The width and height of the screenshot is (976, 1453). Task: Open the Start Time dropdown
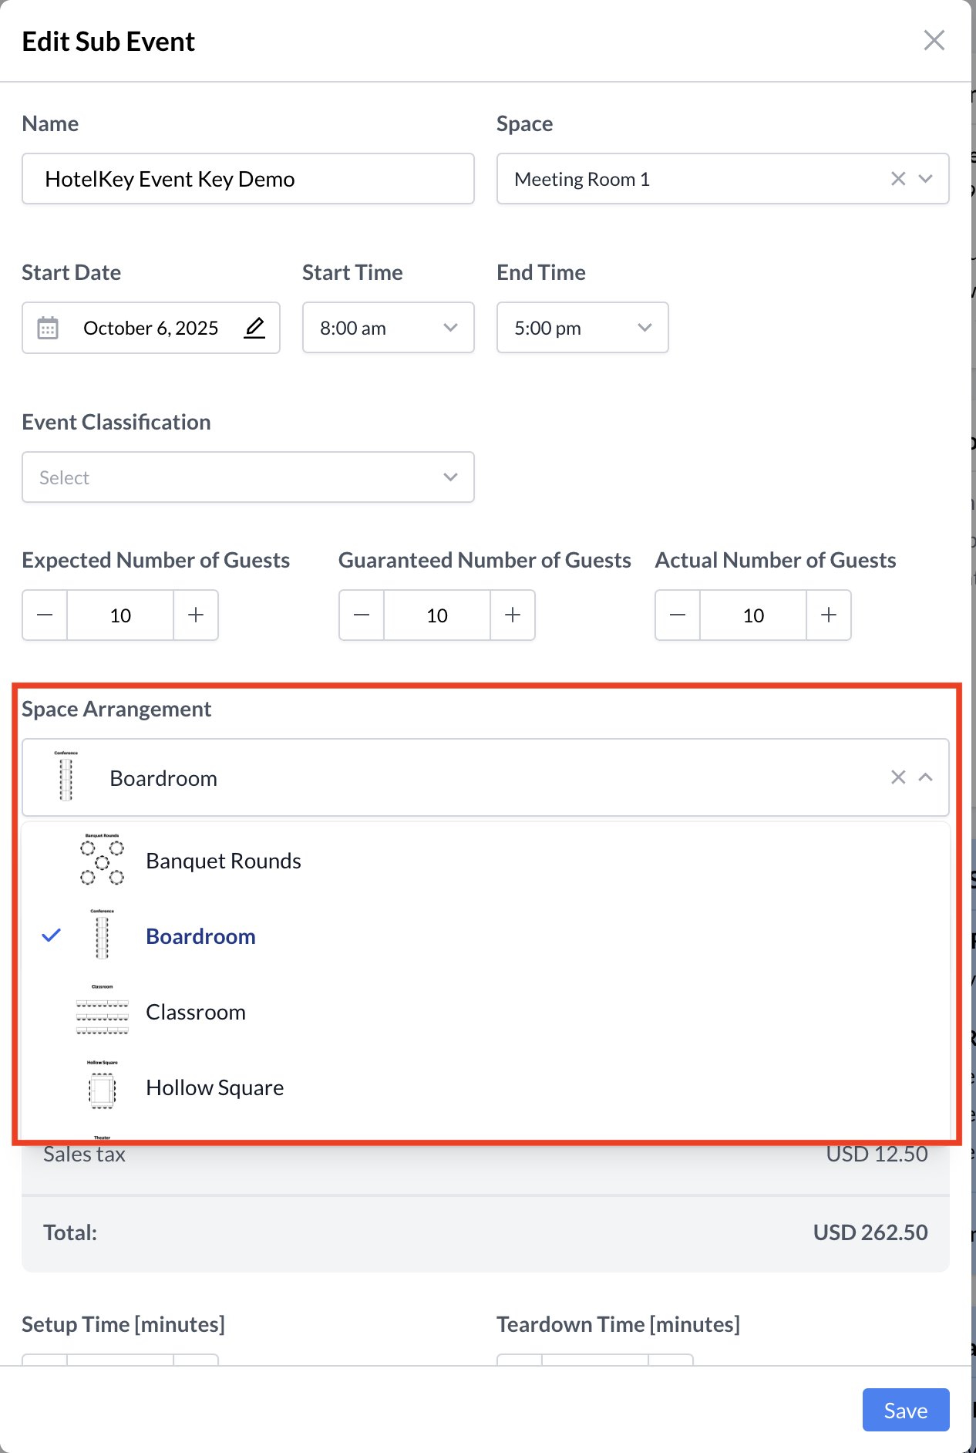388,328
